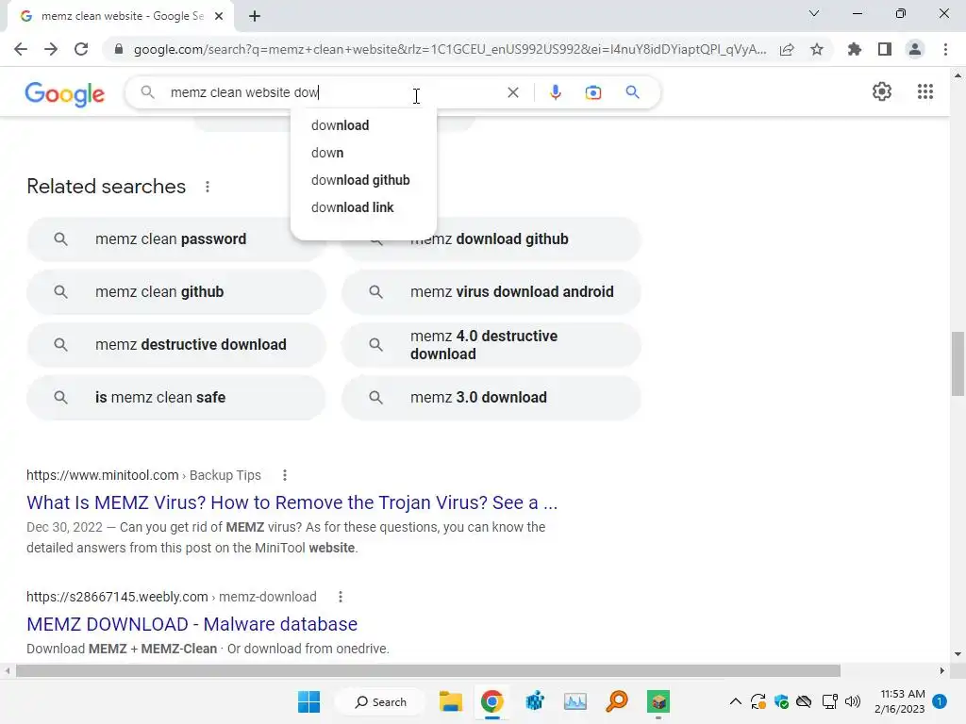
Task: Search related: is memz clean safe
Action: coord(176,398)
